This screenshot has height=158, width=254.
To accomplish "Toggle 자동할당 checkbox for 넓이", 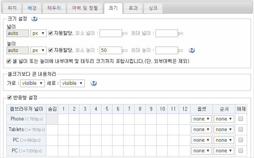I will click(51, 33).
